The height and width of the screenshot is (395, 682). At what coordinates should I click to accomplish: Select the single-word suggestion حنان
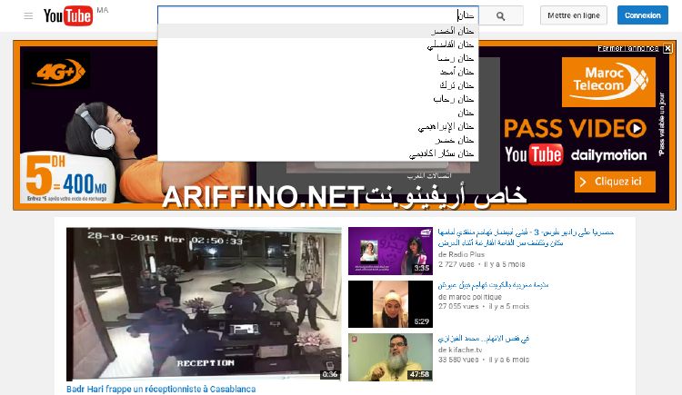(x=318, y=113)
